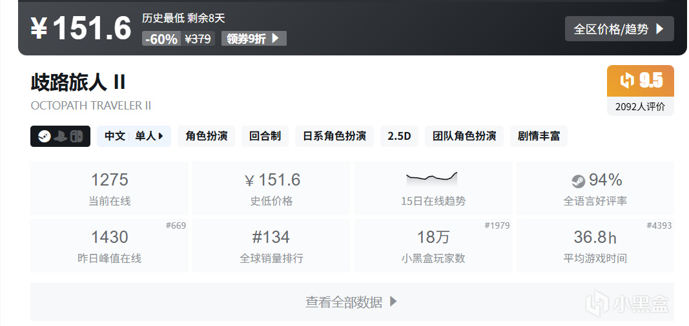Open the #134 全球销量排行 card

[x=271, y=246]
